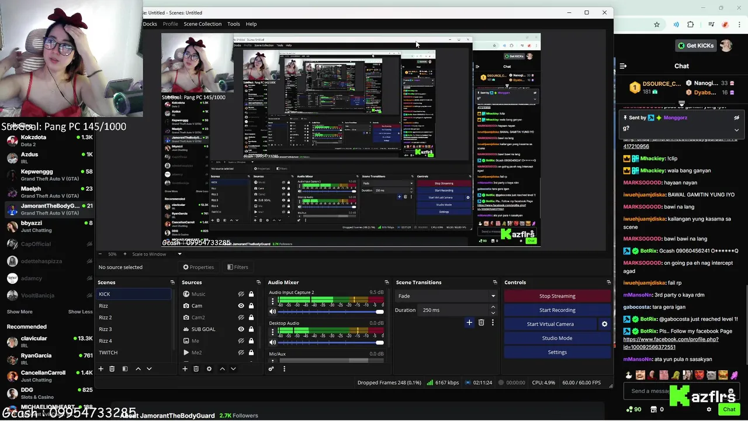Move scene down with arrow

[149, 369]
